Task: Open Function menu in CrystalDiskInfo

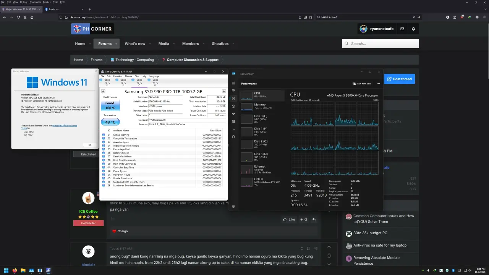Action: point(118,76)
